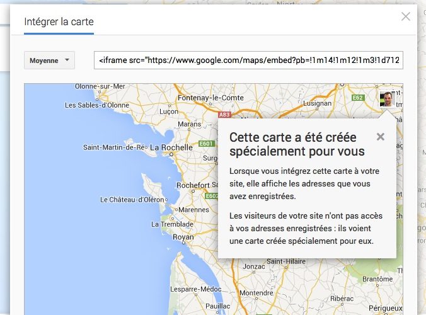Click the Ribérac label on the map

(x=342, y=299)
